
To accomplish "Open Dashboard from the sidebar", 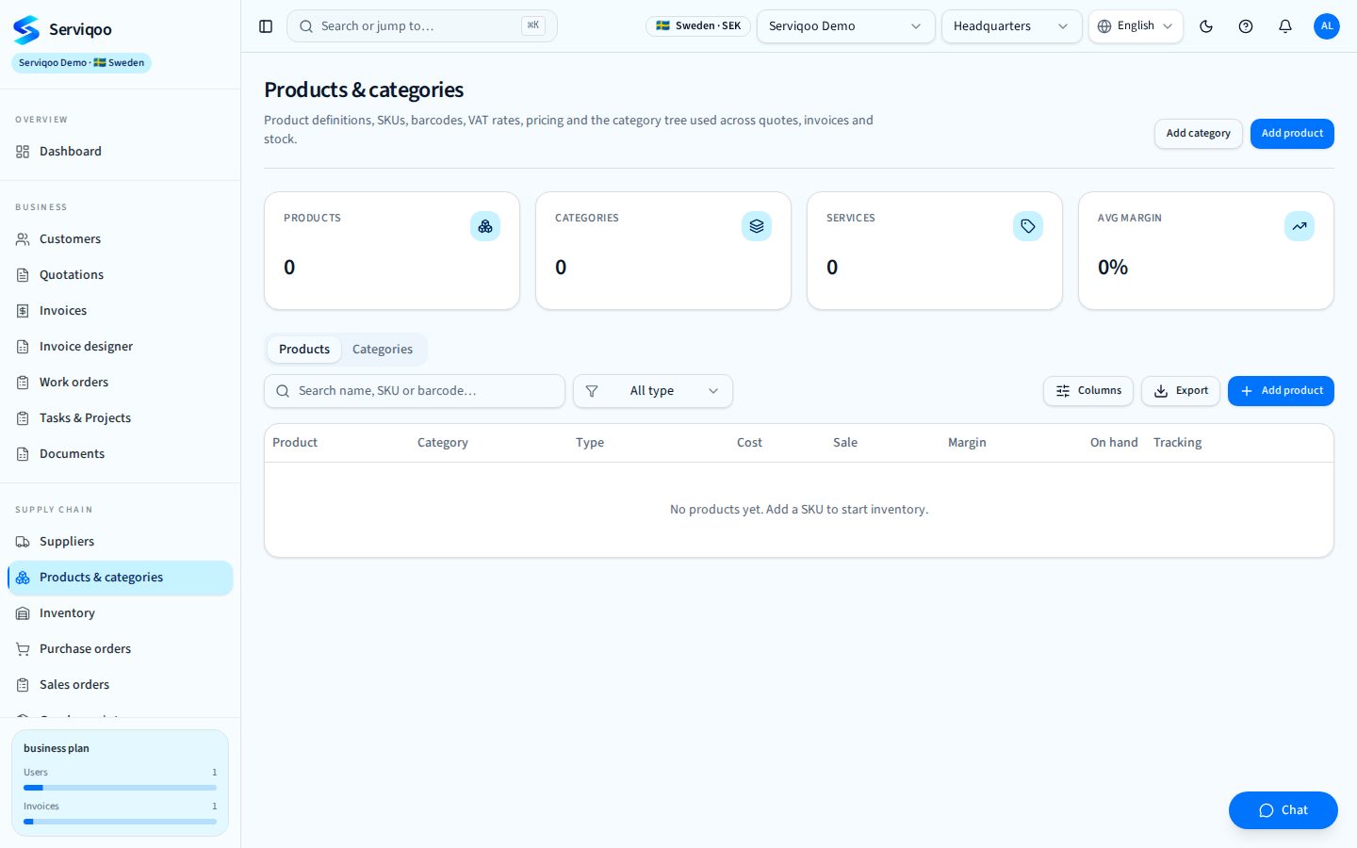I will 120,152.
